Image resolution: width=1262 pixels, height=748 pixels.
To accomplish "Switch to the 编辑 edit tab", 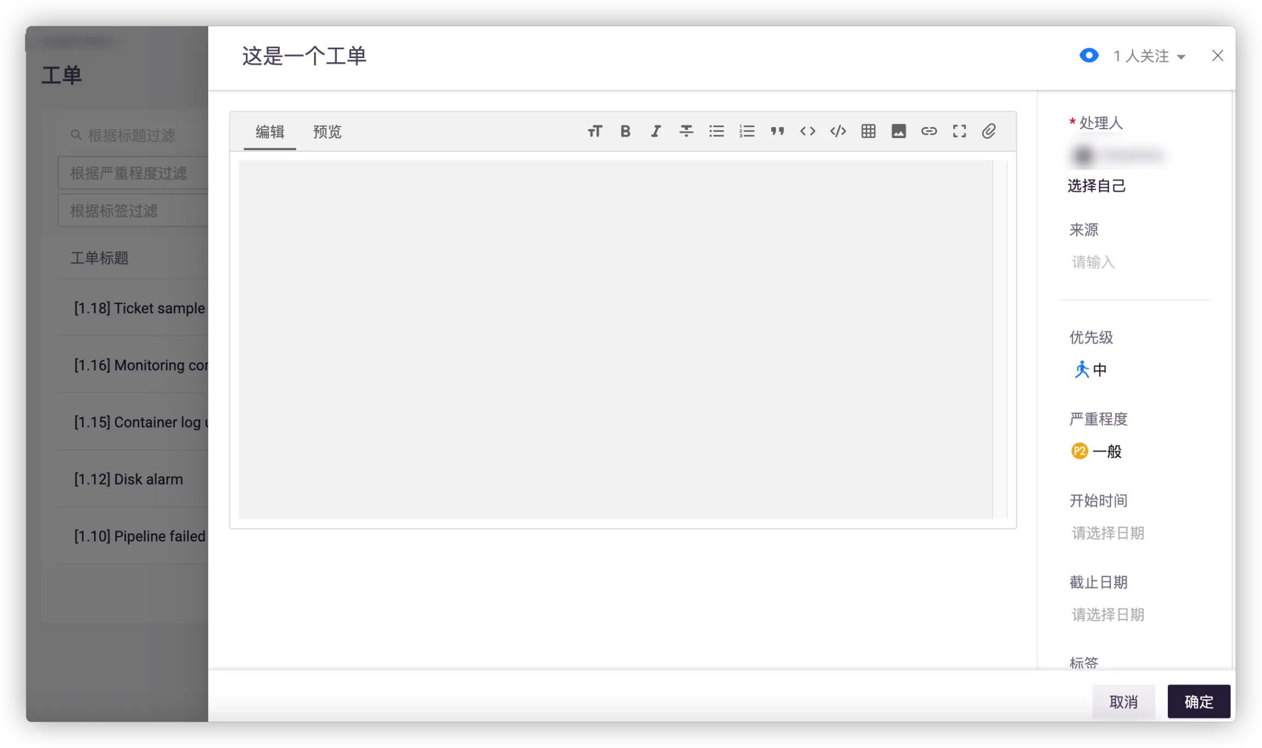I will tap(269, 132).
